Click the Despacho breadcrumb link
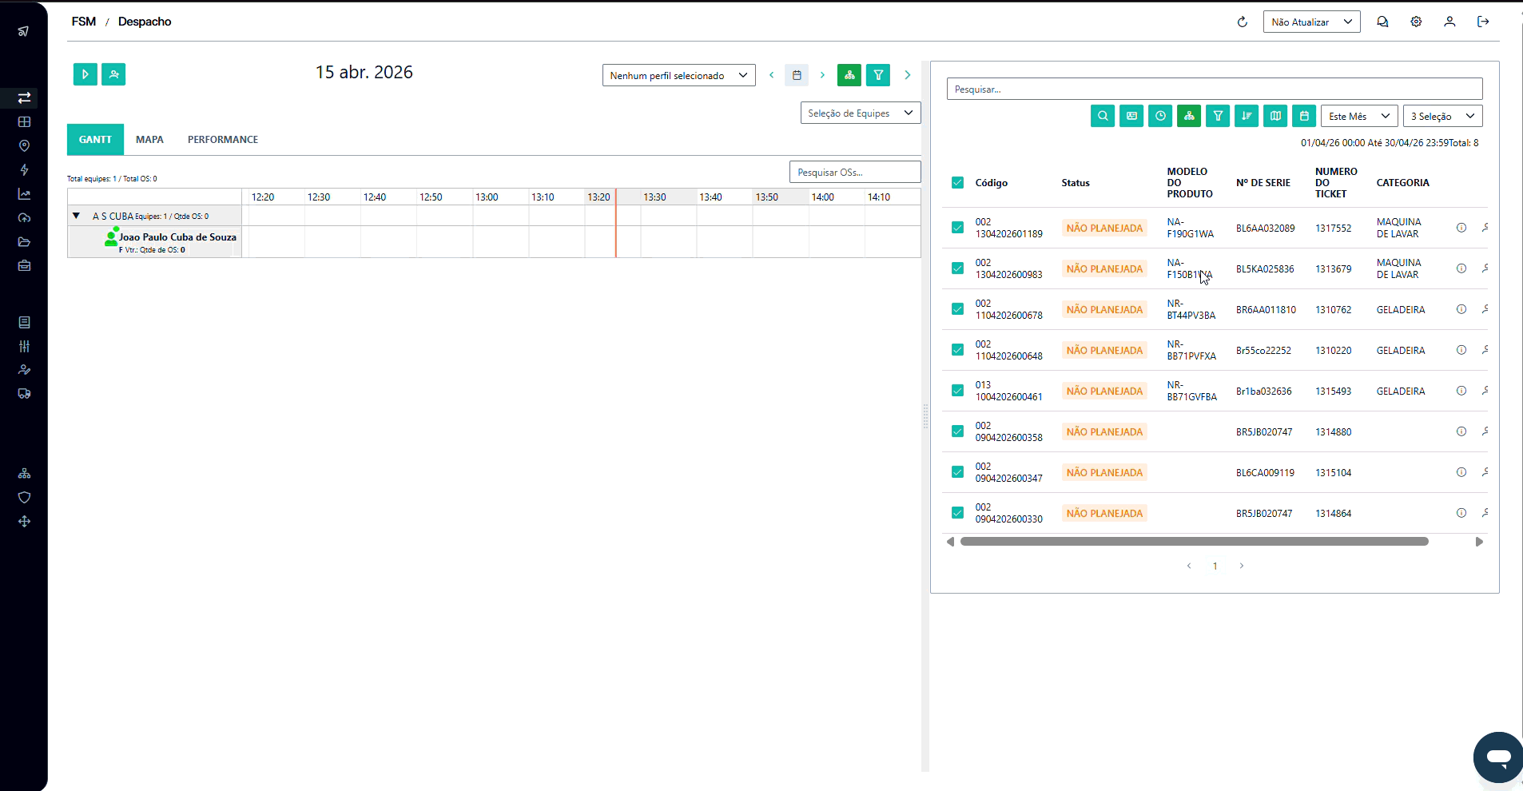Viewport: 1523px width, 791px height. tap(145, 22)
